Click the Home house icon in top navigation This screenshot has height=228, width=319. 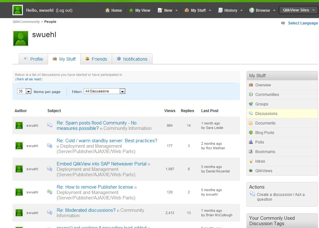107,10
